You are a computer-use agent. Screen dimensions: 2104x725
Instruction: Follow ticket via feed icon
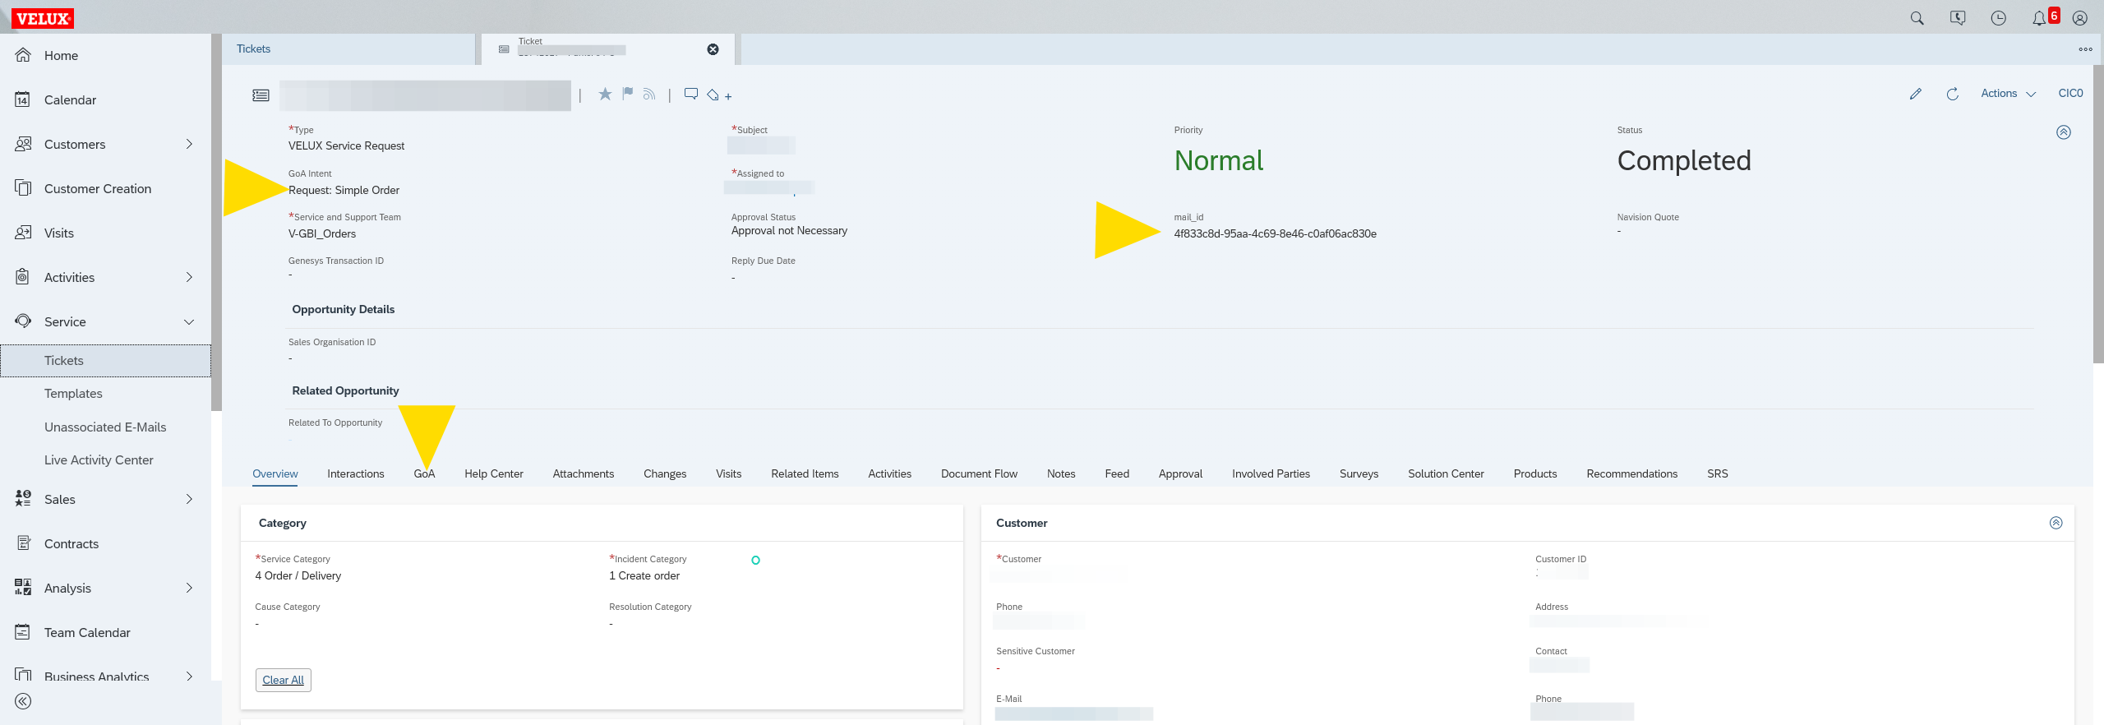click(649, 95)
